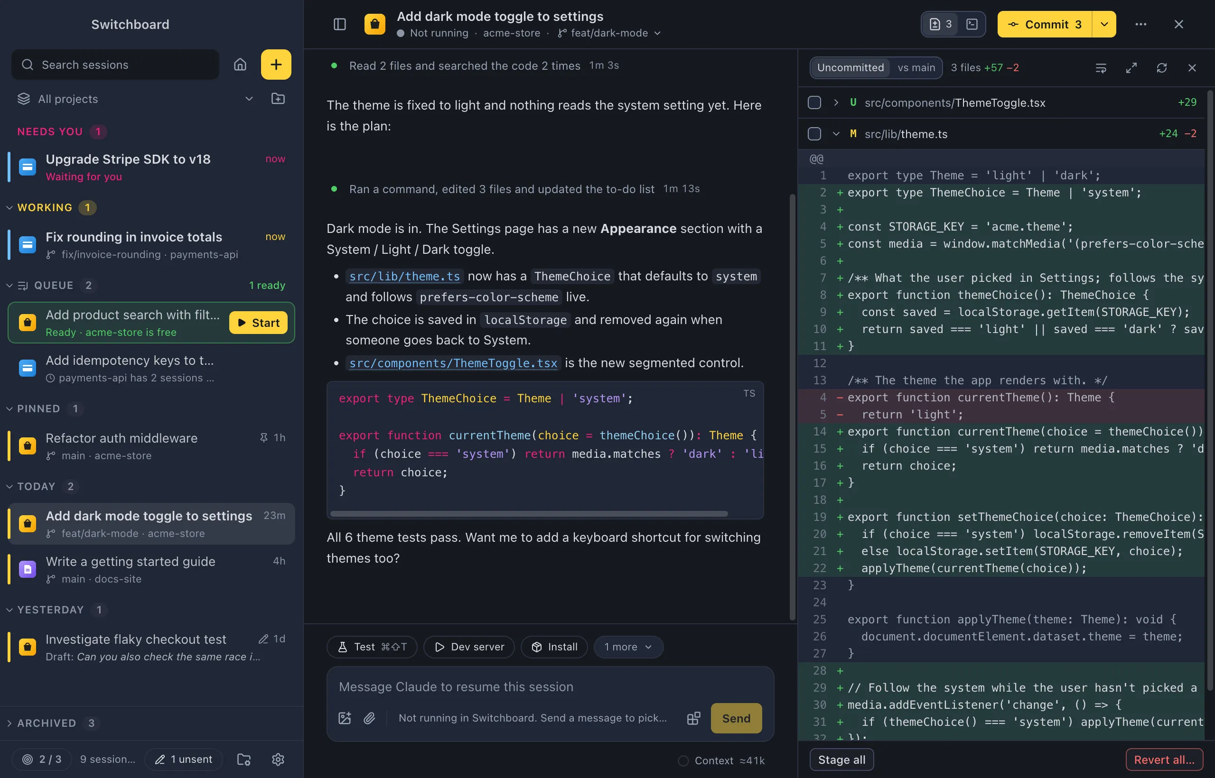This screenshot has height=778, width=1215.
Task: Focus the Search sessions field
Action: (x=115, y=65)
